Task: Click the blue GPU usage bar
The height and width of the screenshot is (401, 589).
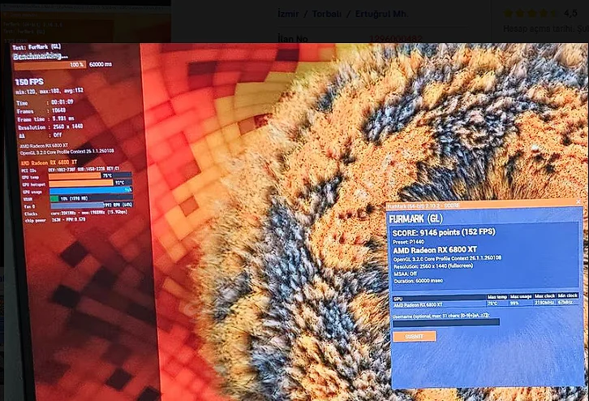Action: coord(90,191)
